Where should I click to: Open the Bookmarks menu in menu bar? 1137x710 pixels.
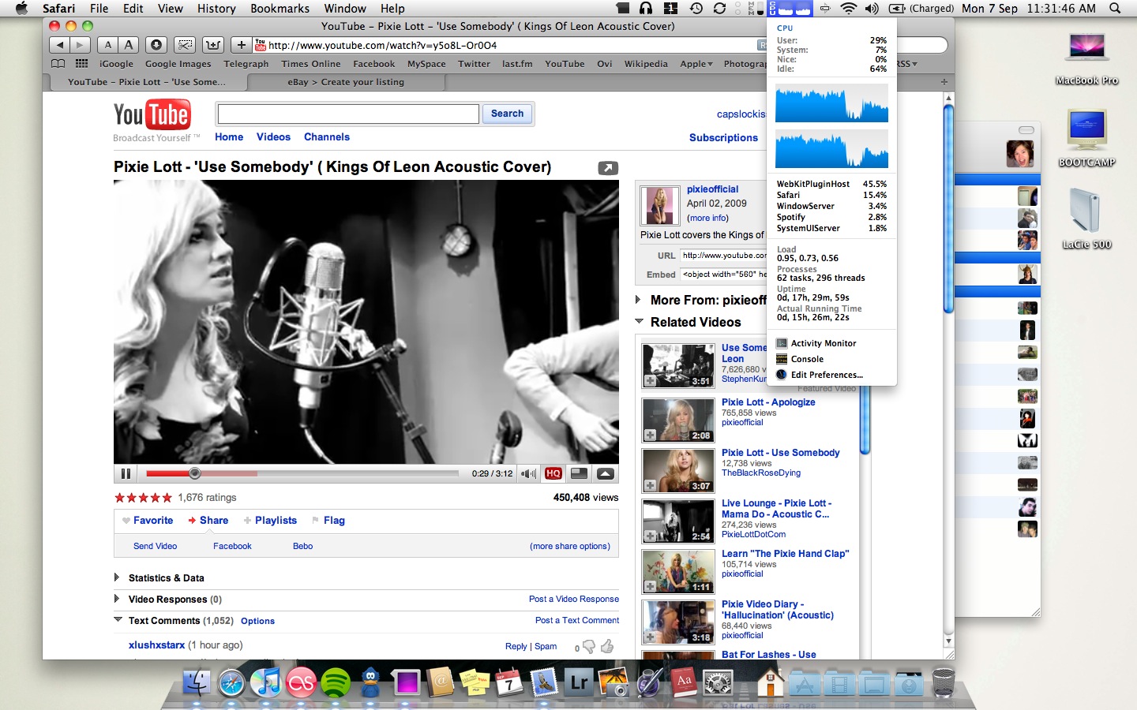[x=280, y=9]
